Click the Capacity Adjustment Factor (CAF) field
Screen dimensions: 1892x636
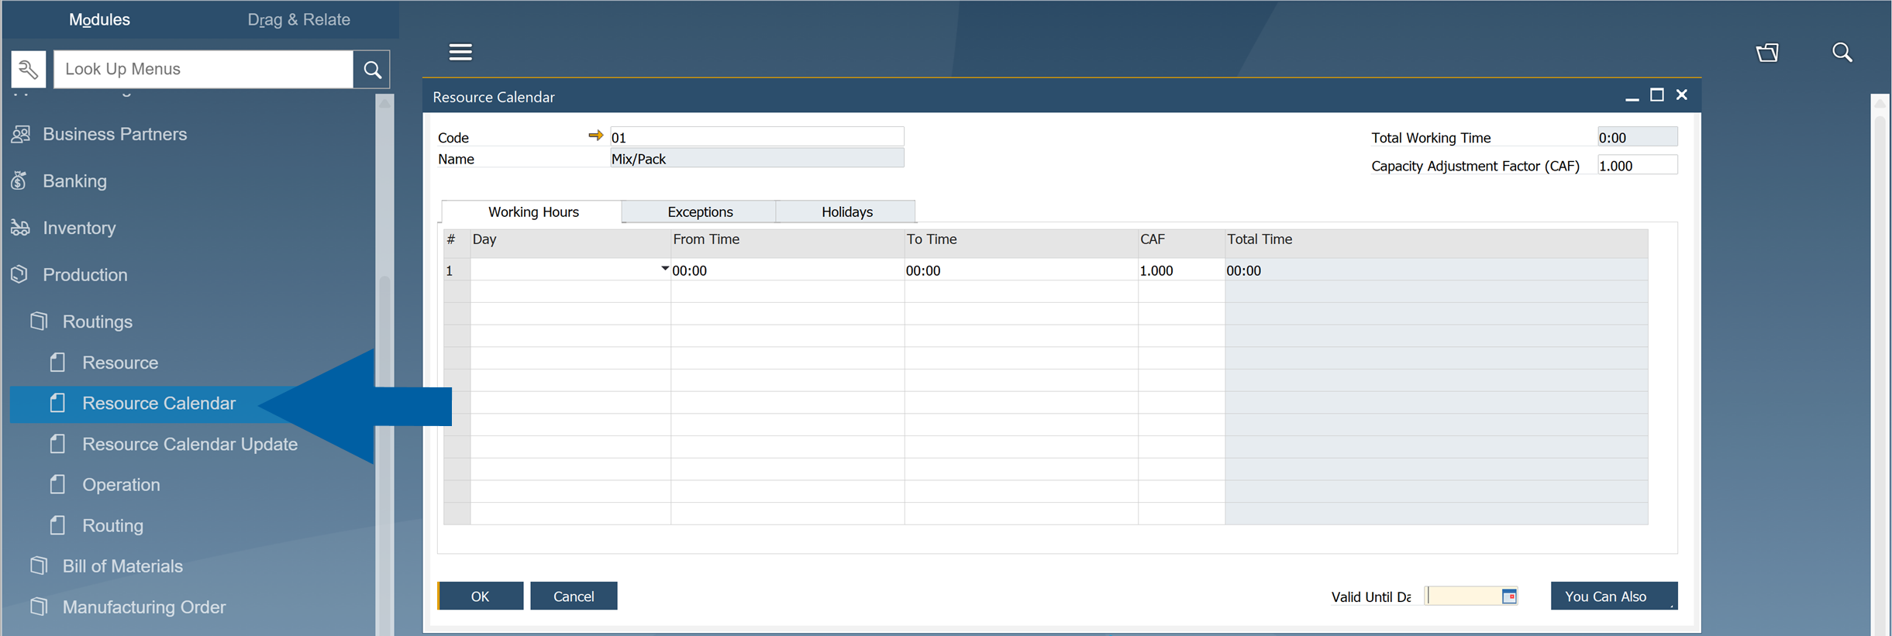pos(1637,165)
